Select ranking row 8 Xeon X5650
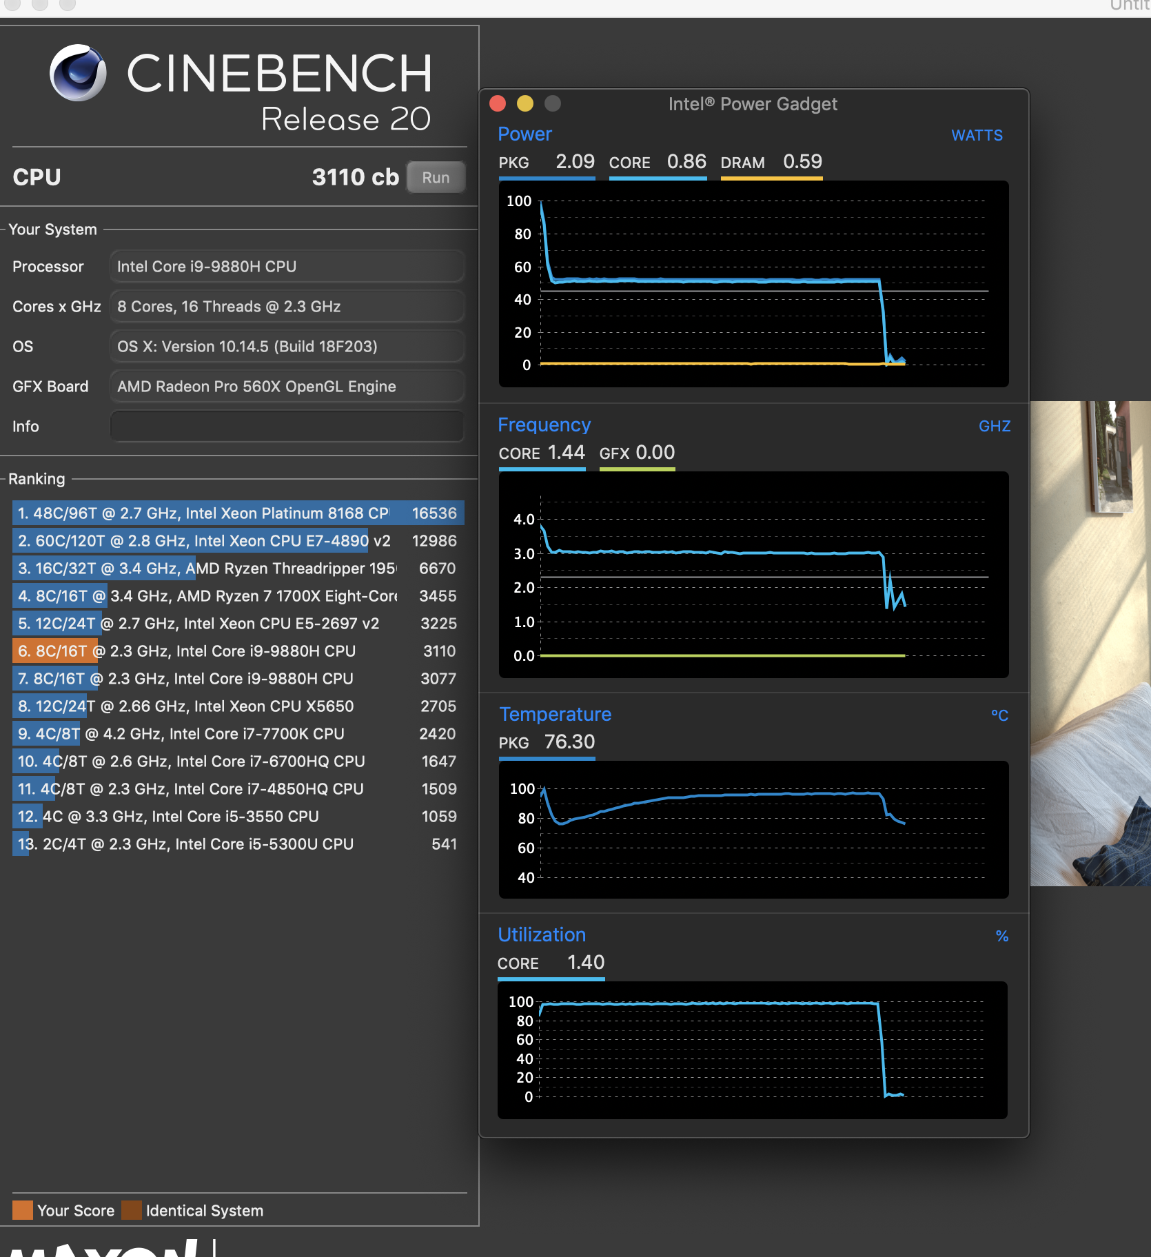 tap(238, 706)
